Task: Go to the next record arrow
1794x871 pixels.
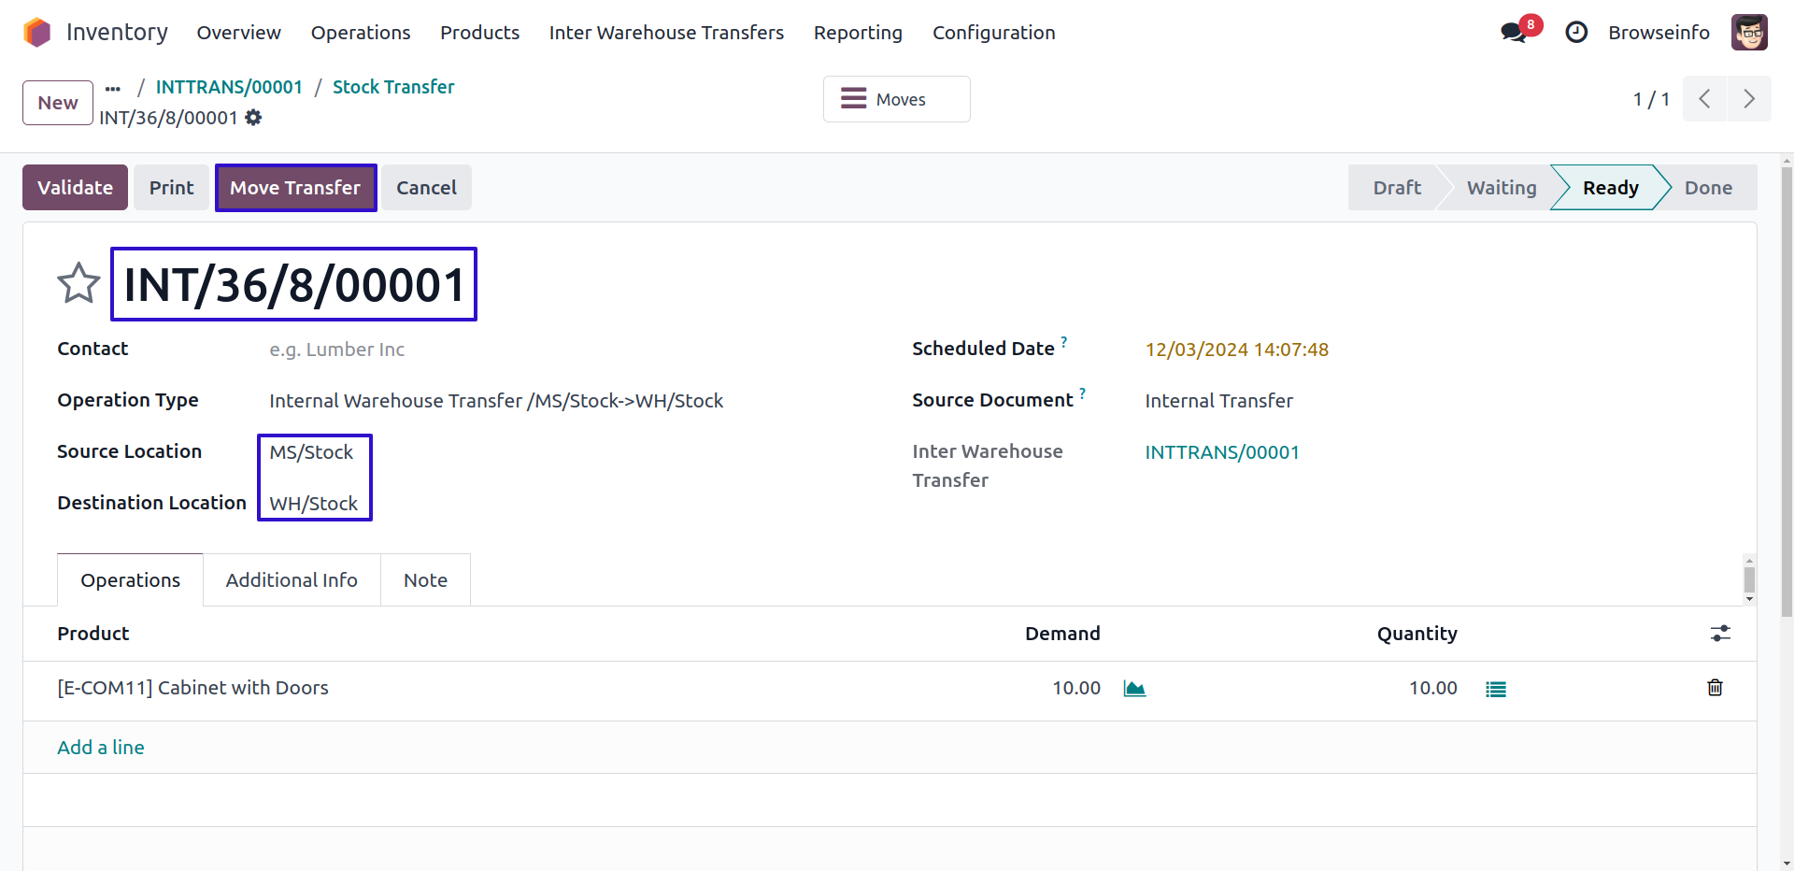Action: coord(1749,99)
